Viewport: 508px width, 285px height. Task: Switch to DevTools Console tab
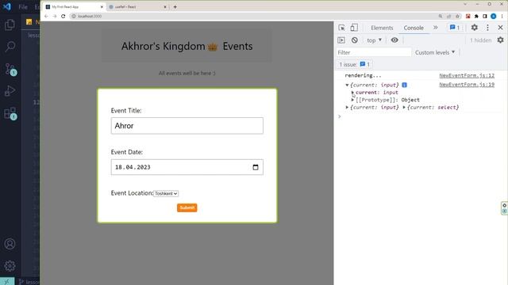[414, 28]
